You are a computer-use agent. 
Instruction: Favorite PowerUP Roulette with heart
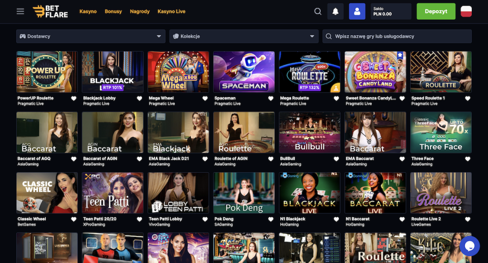[74, 98]
